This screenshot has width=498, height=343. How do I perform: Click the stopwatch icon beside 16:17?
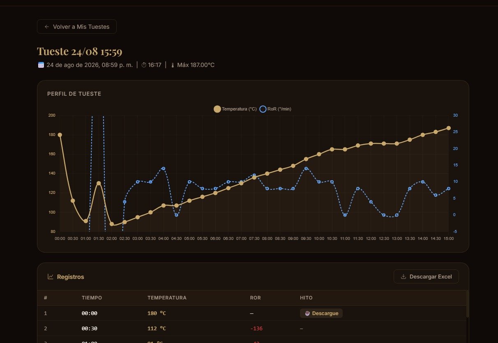point(144,65)
